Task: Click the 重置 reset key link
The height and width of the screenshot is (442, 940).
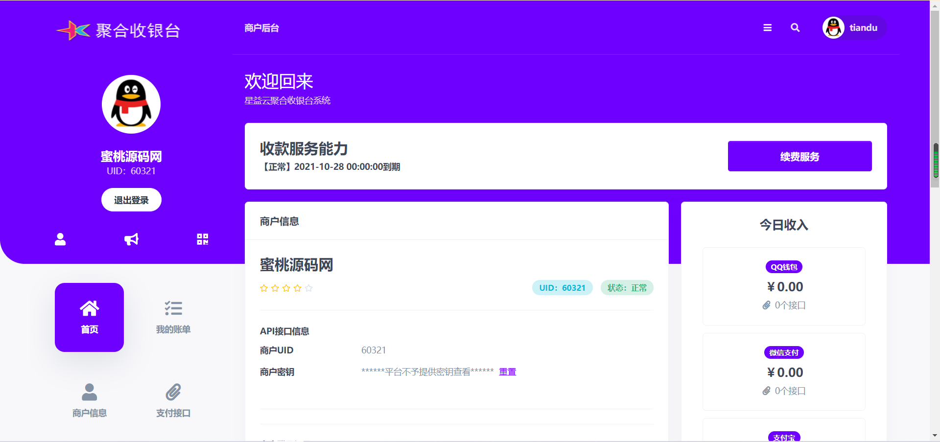Action: point(507,372)
